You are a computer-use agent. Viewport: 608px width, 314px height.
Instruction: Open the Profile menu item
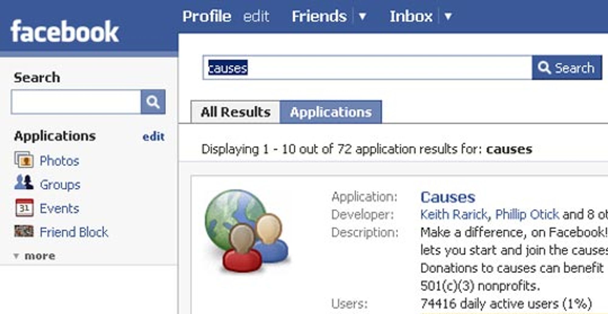[x=207, y=16]
